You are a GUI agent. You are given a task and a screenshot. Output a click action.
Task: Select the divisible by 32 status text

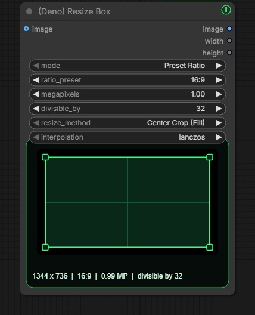click(160, 276)
